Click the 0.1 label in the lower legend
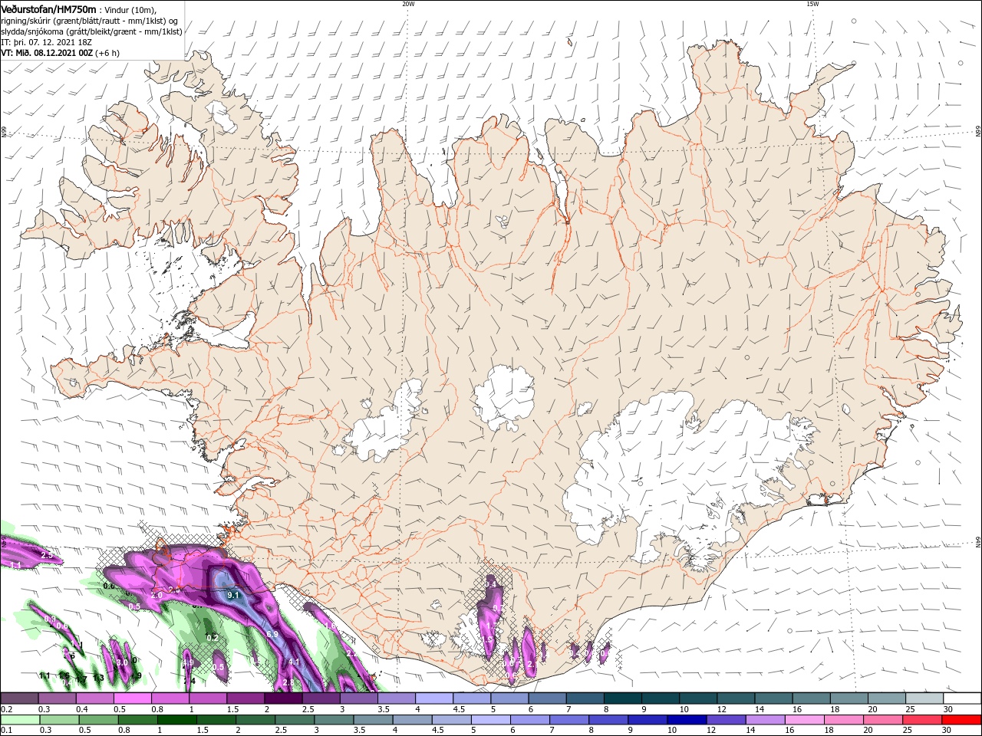The height and width of the screenshot is (736, 982). [7, 730]
